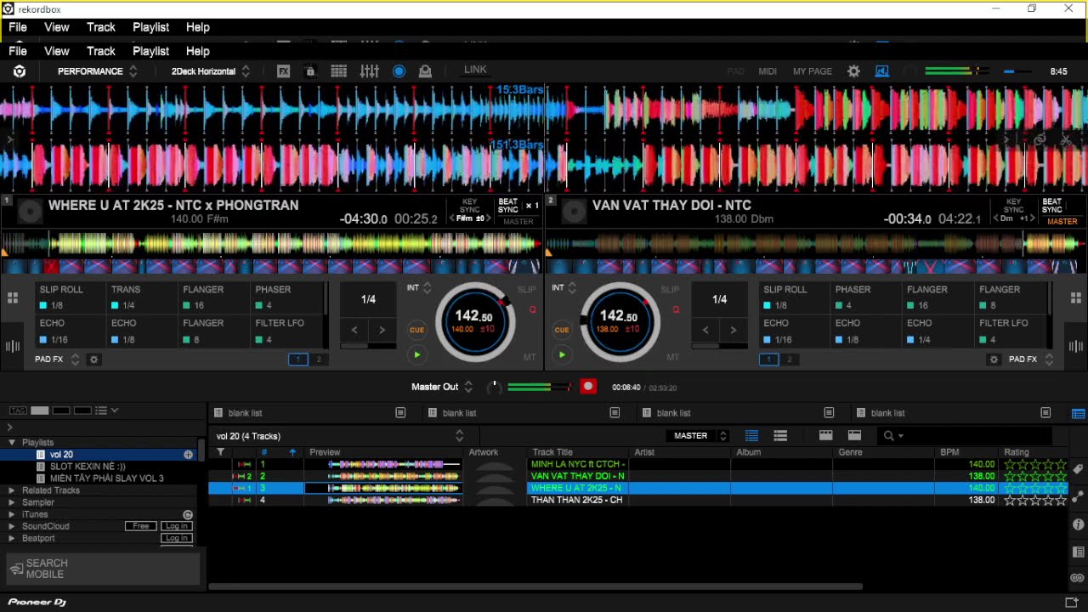
Task: Switch to the MIDI tab
Action: point(768,71)
